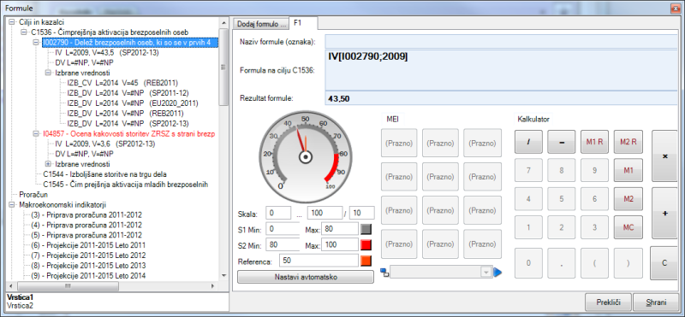Click the M1 R memory recall button
Image resolution: width=685 pixels, height=317 pixels.
pyautogui.click(x=594, y=142)
